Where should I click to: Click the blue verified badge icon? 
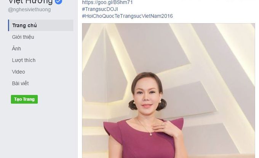[58, 2]
